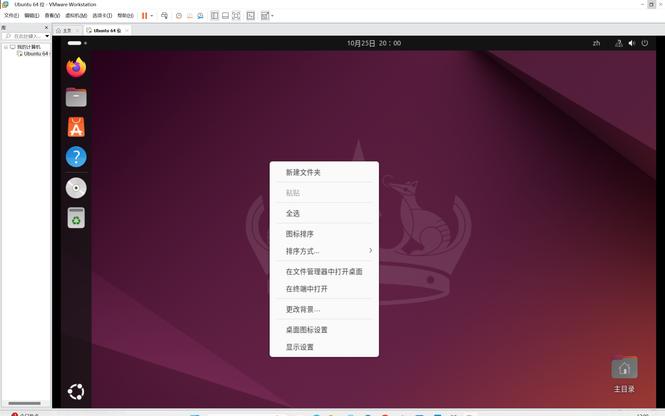
Task: Open the 虚拟机(M) menu
Action: tap(76, 15)
